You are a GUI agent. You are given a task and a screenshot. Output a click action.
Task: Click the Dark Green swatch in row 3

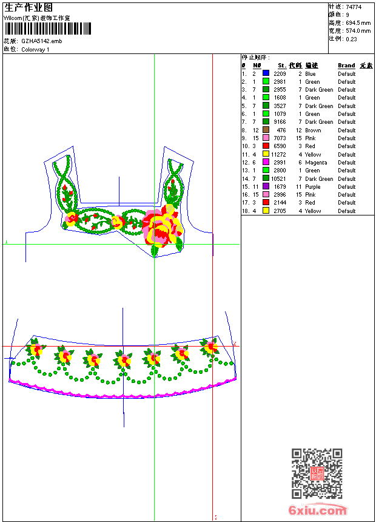pos(266,89)
